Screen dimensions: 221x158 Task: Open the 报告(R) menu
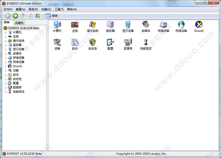pos(33,9)
